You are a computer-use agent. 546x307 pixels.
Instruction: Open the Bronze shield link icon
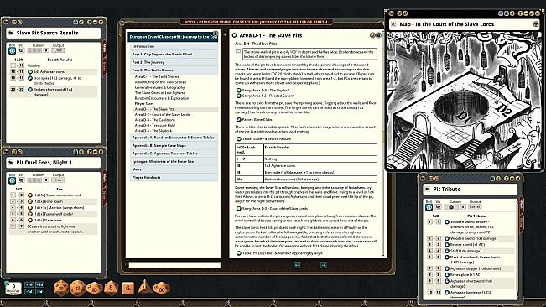tap(447, 245)
